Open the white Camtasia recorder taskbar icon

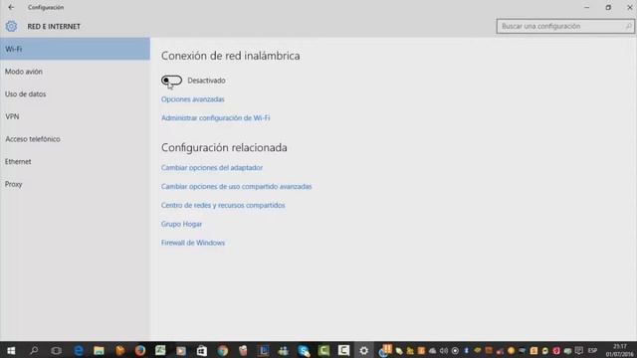click(343, 350)
